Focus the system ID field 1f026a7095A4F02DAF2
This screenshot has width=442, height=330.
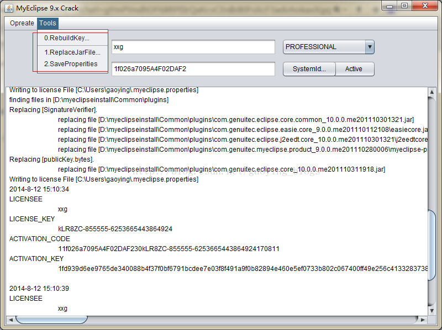pos(193,69)
